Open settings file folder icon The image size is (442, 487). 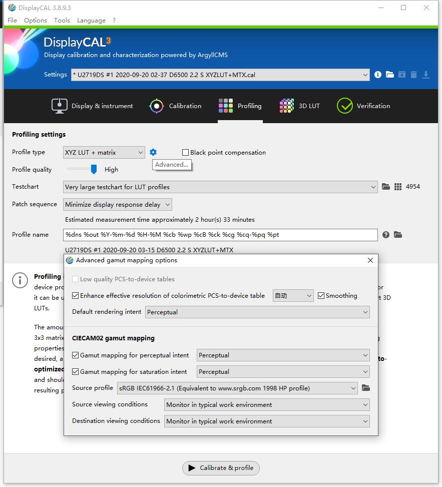tap(390, 75)
